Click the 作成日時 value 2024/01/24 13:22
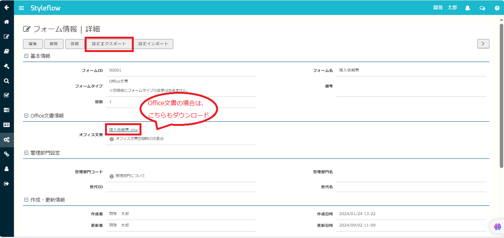This screenshot has width=504, height=238. point(357,214)
